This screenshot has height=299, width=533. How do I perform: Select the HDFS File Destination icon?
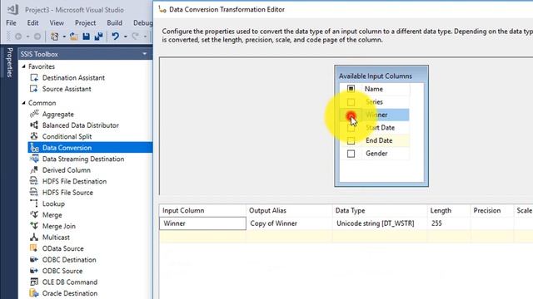pos(34,181)
